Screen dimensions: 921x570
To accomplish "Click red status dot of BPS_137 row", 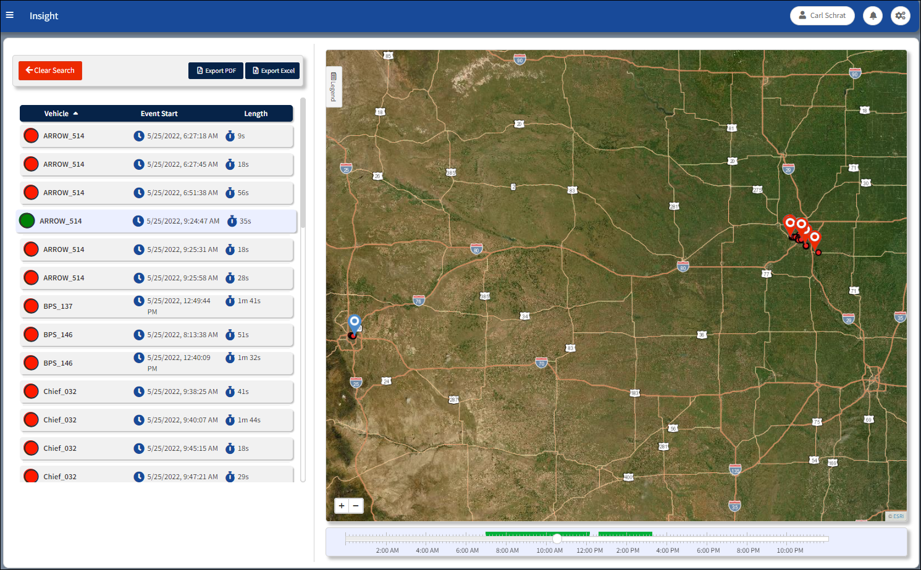I will coord(31,306).
